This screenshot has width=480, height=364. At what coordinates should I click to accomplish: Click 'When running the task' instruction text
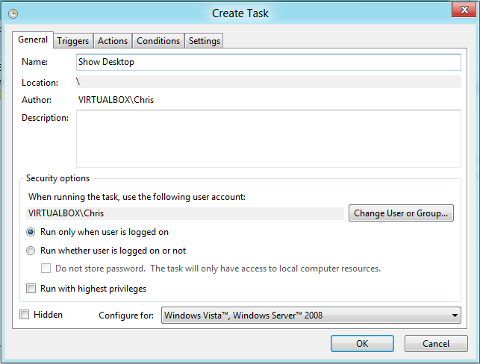(137, 197)
